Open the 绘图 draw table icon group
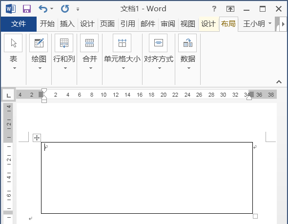This screenshot has width=288, height=224. pos(39,43)
